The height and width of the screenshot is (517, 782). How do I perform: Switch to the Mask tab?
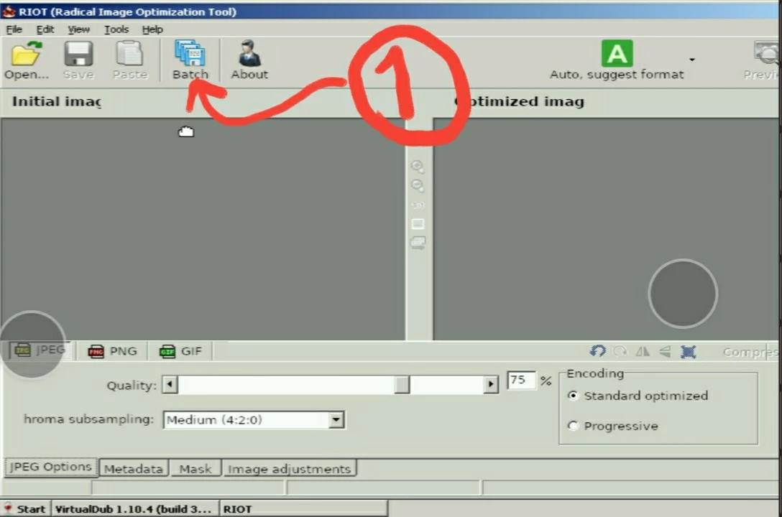pyautogui.click(x=195, y=469)
